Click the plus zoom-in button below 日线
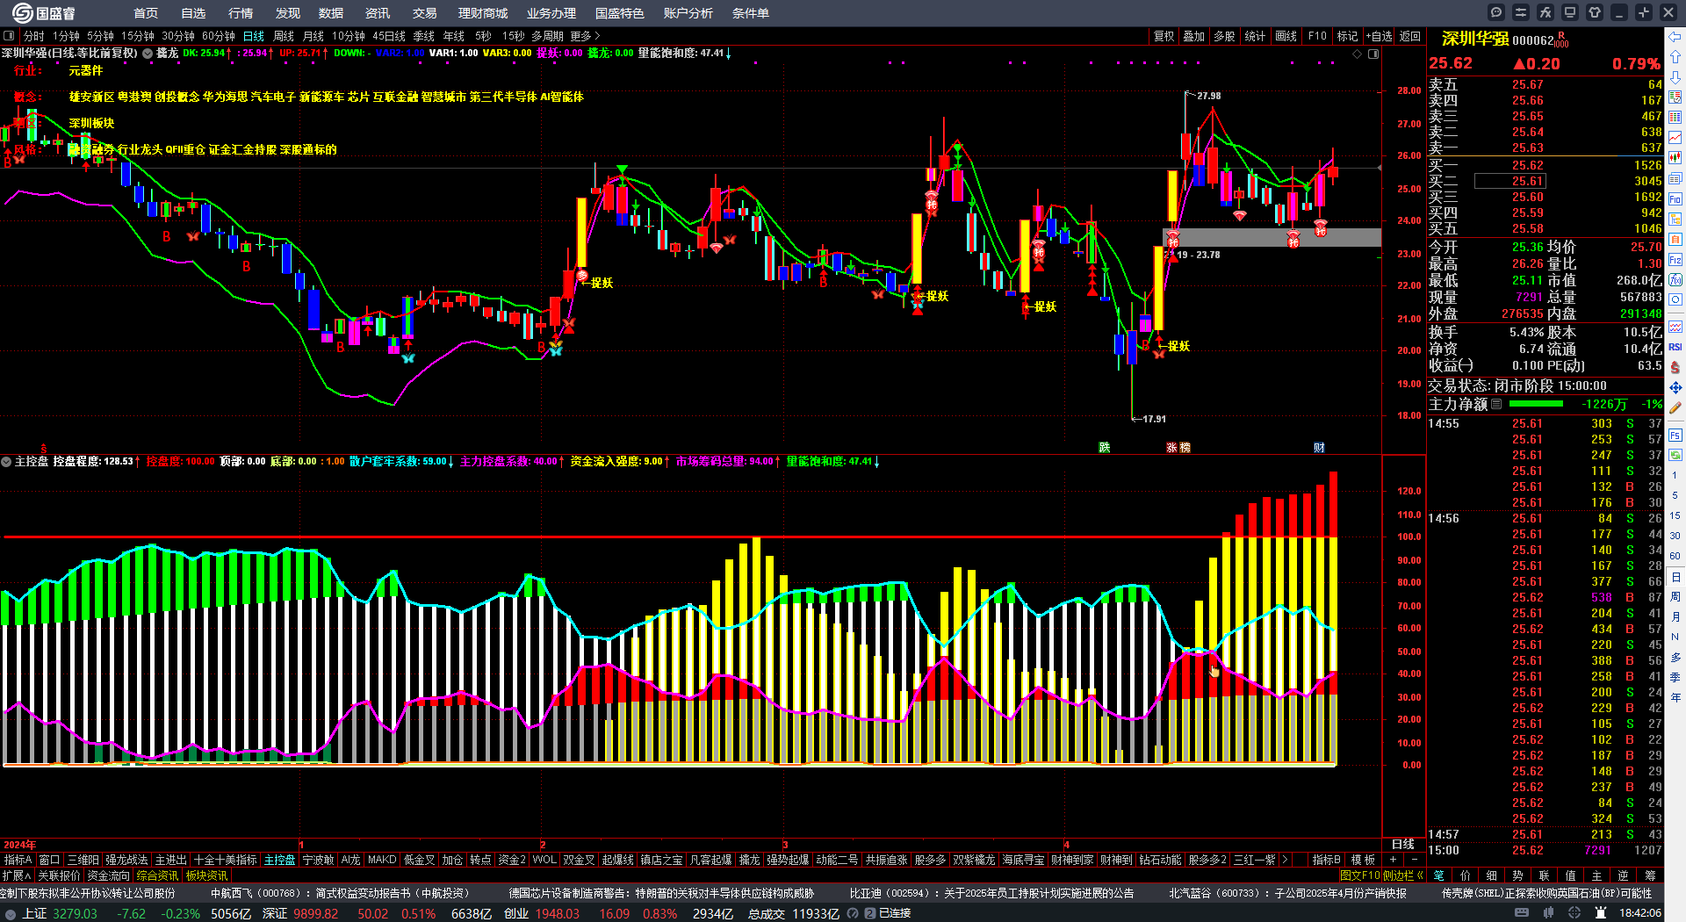 point(1393,860)
